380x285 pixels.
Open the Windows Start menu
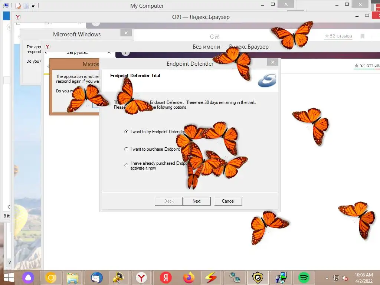[x=9, y=278]
